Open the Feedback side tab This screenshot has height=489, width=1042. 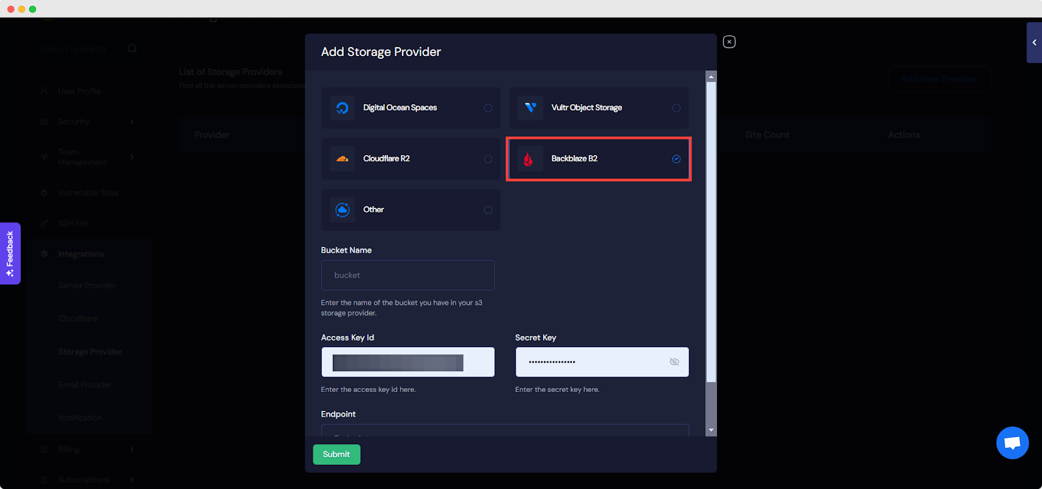10,253
